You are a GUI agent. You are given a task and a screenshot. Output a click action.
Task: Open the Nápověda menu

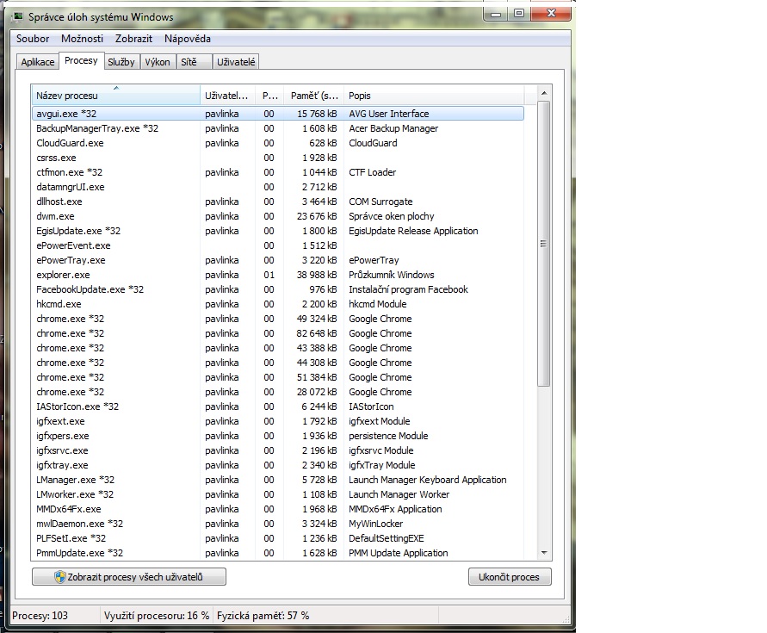[188, 39]
